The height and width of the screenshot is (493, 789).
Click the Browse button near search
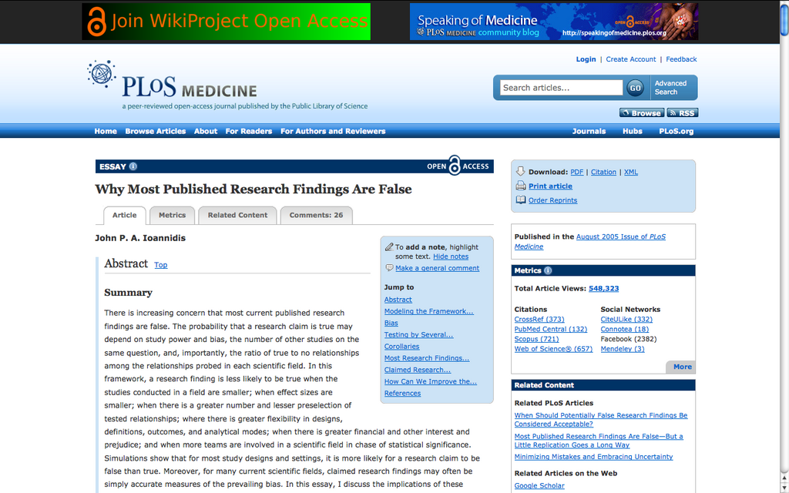point(642,113)
